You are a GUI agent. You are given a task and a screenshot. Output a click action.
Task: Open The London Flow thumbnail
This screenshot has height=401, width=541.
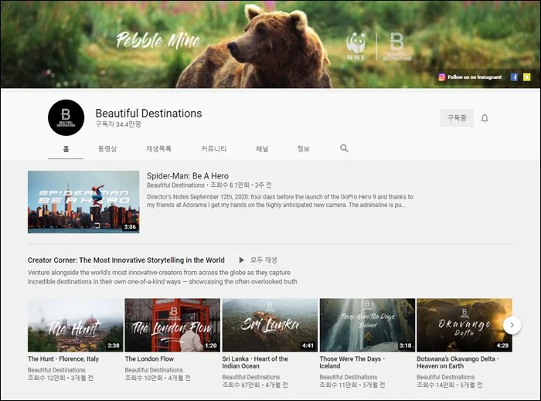tap(172, 325)
